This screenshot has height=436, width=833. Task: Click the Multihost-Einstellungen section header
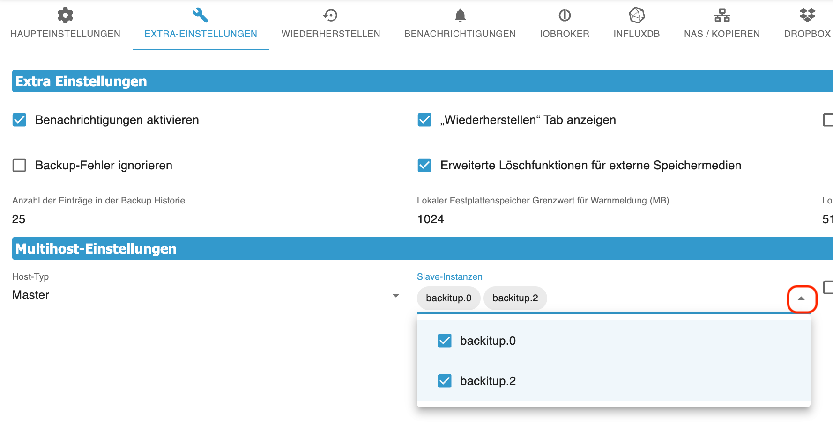(423, 248)
